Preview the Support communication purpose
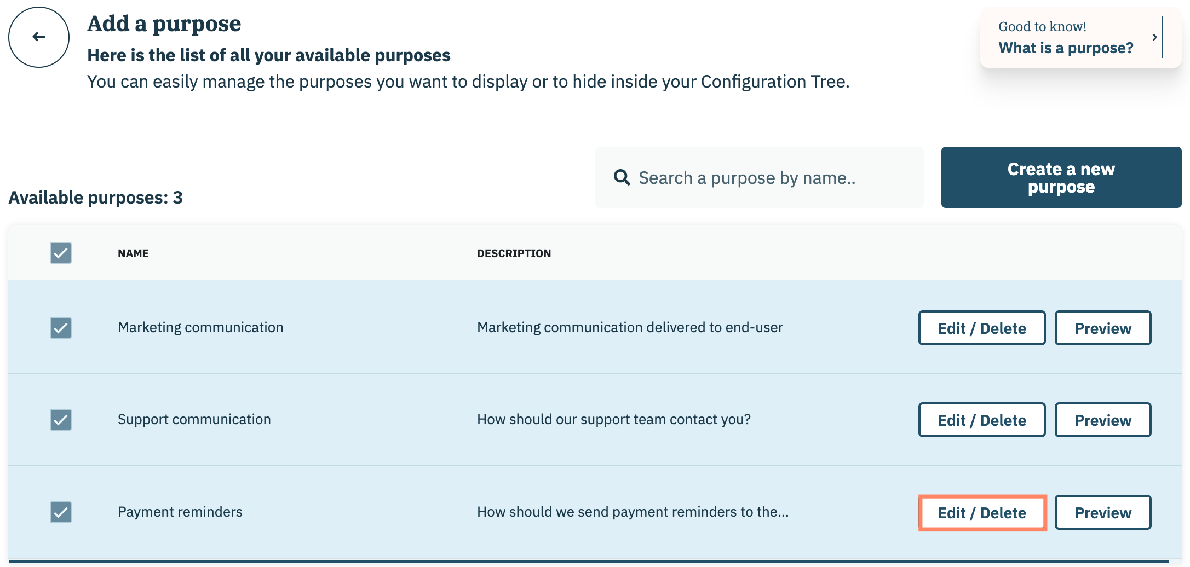Image resolution: width=1190 pixels, height=567 pixels. (1102, 420)
